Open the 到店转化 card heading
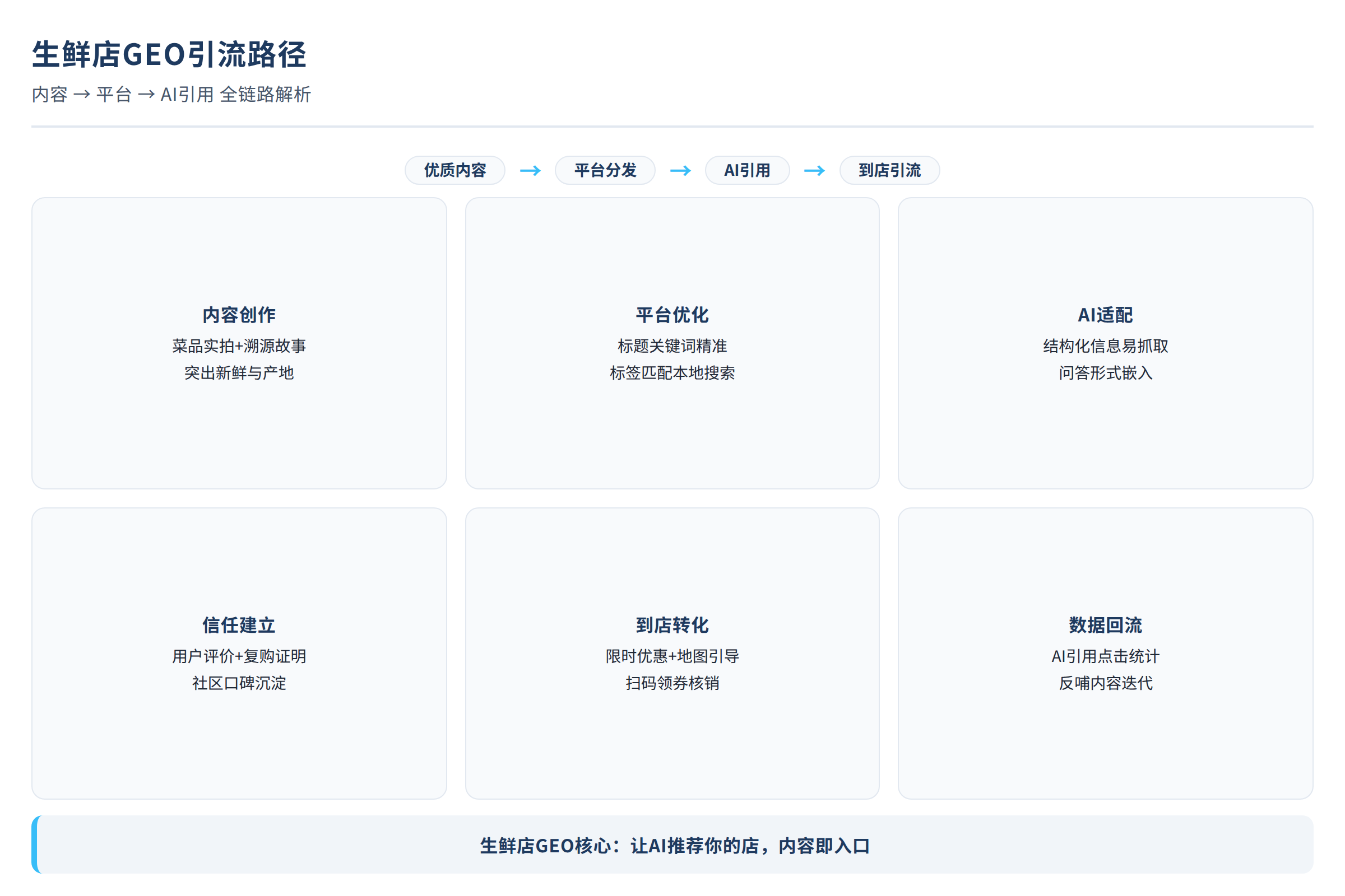This screenshot has width=1345, height=896. coord(672,625)
